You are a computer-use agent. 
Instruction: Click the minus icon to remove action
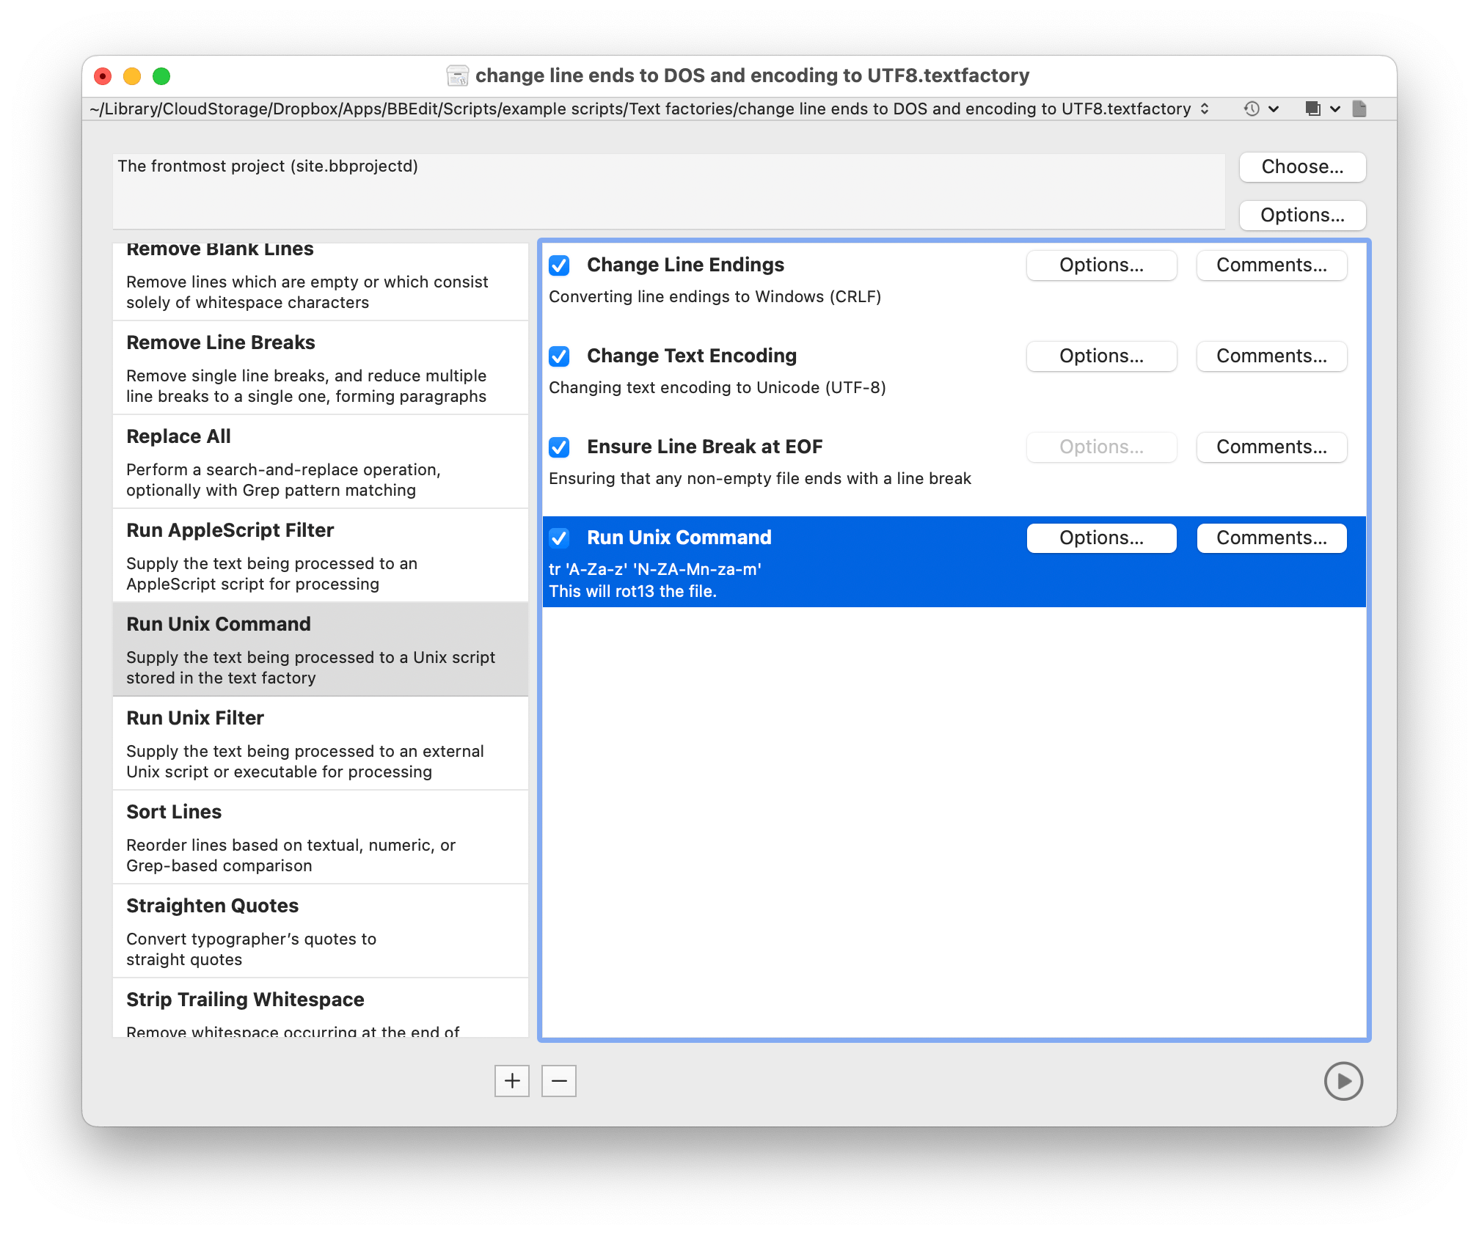(x=559, y=1081)
